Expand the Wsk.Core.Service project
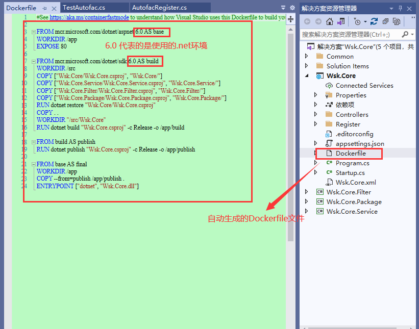 point(307,211)
